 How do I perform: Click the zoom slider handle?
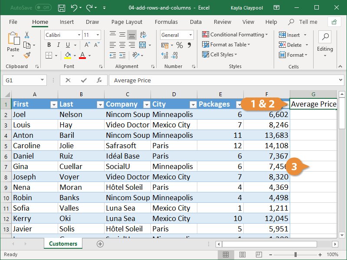pyautogui.click(x=295, y=255)
